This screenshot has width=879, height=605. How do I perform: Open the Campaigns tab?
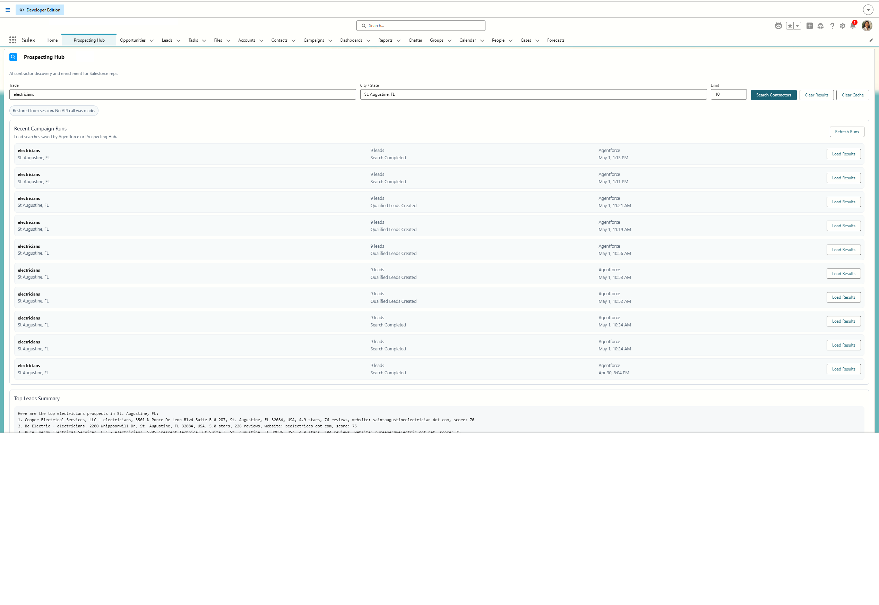tap(314, 40)
